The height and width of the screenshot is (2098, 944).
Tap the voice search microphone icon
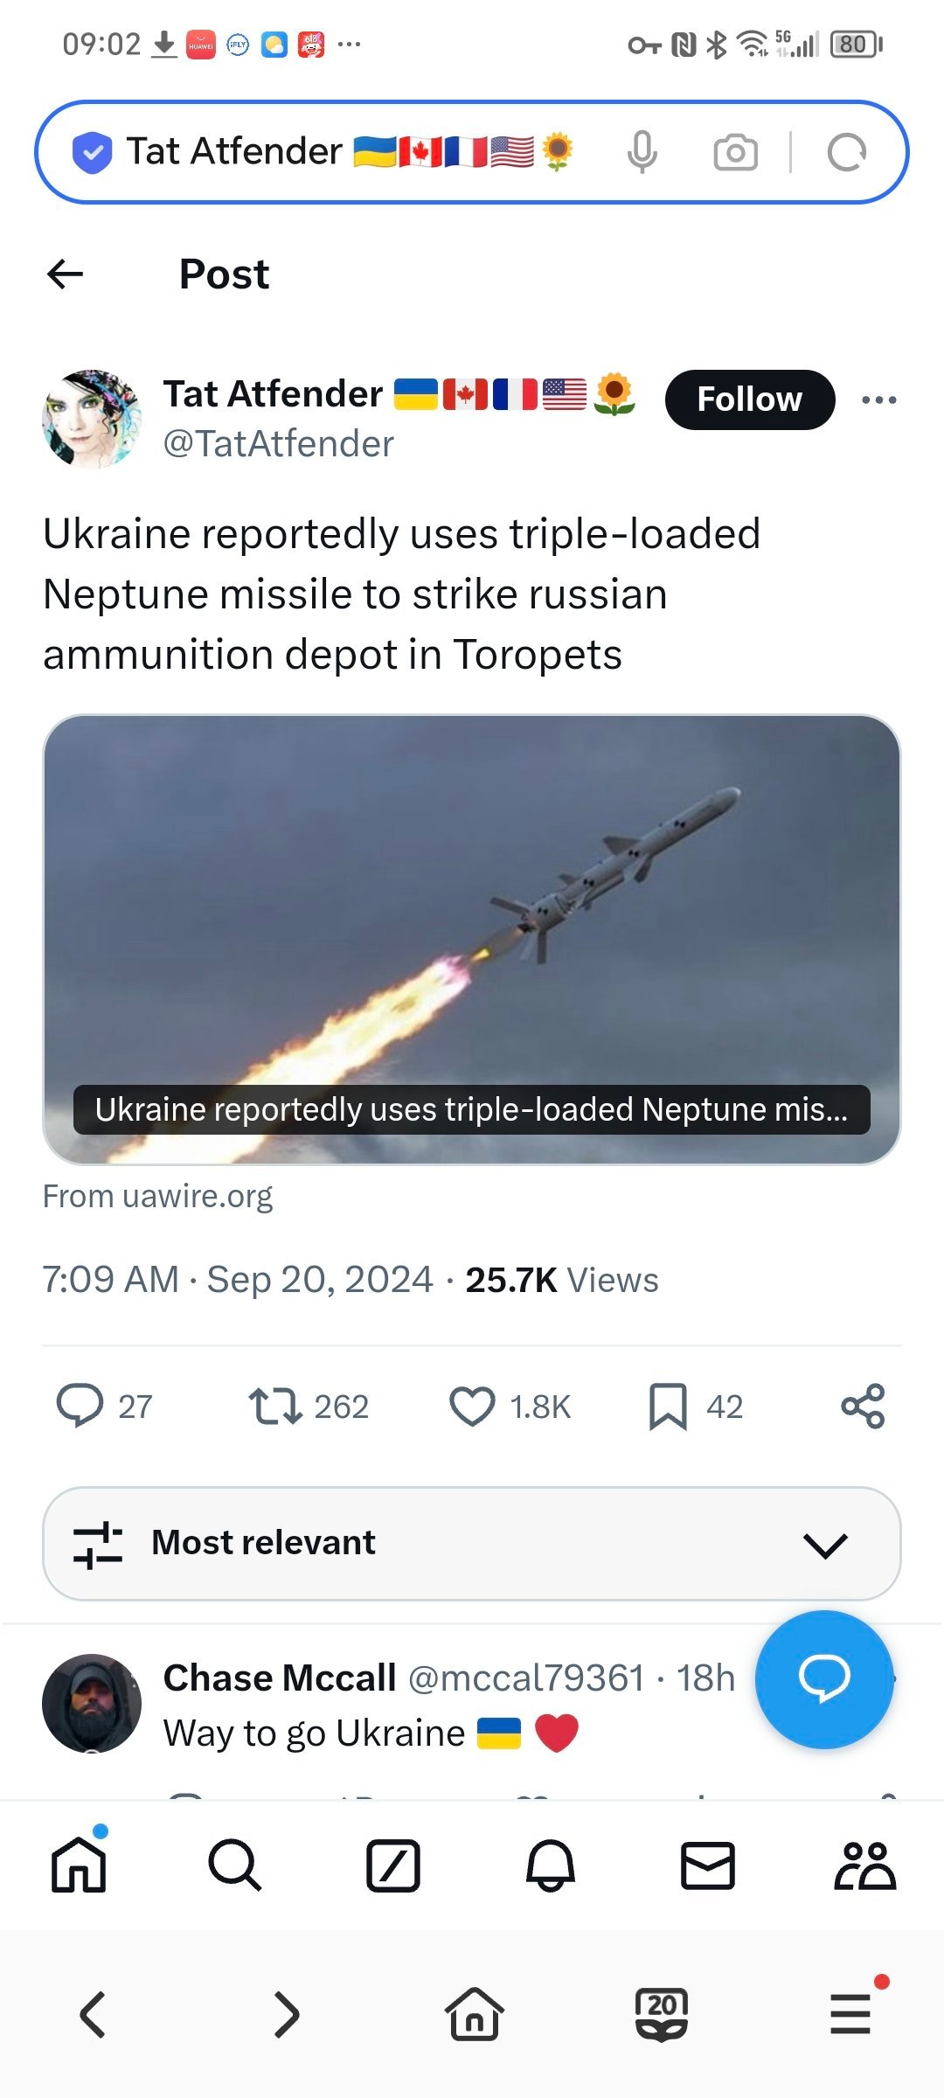coord(642,152)
